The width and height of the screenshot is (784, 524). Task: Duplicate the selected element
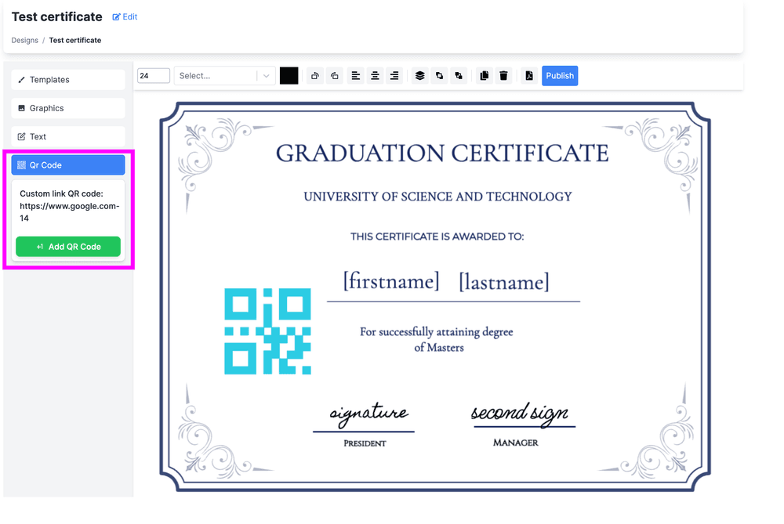[x=484, y=75]
